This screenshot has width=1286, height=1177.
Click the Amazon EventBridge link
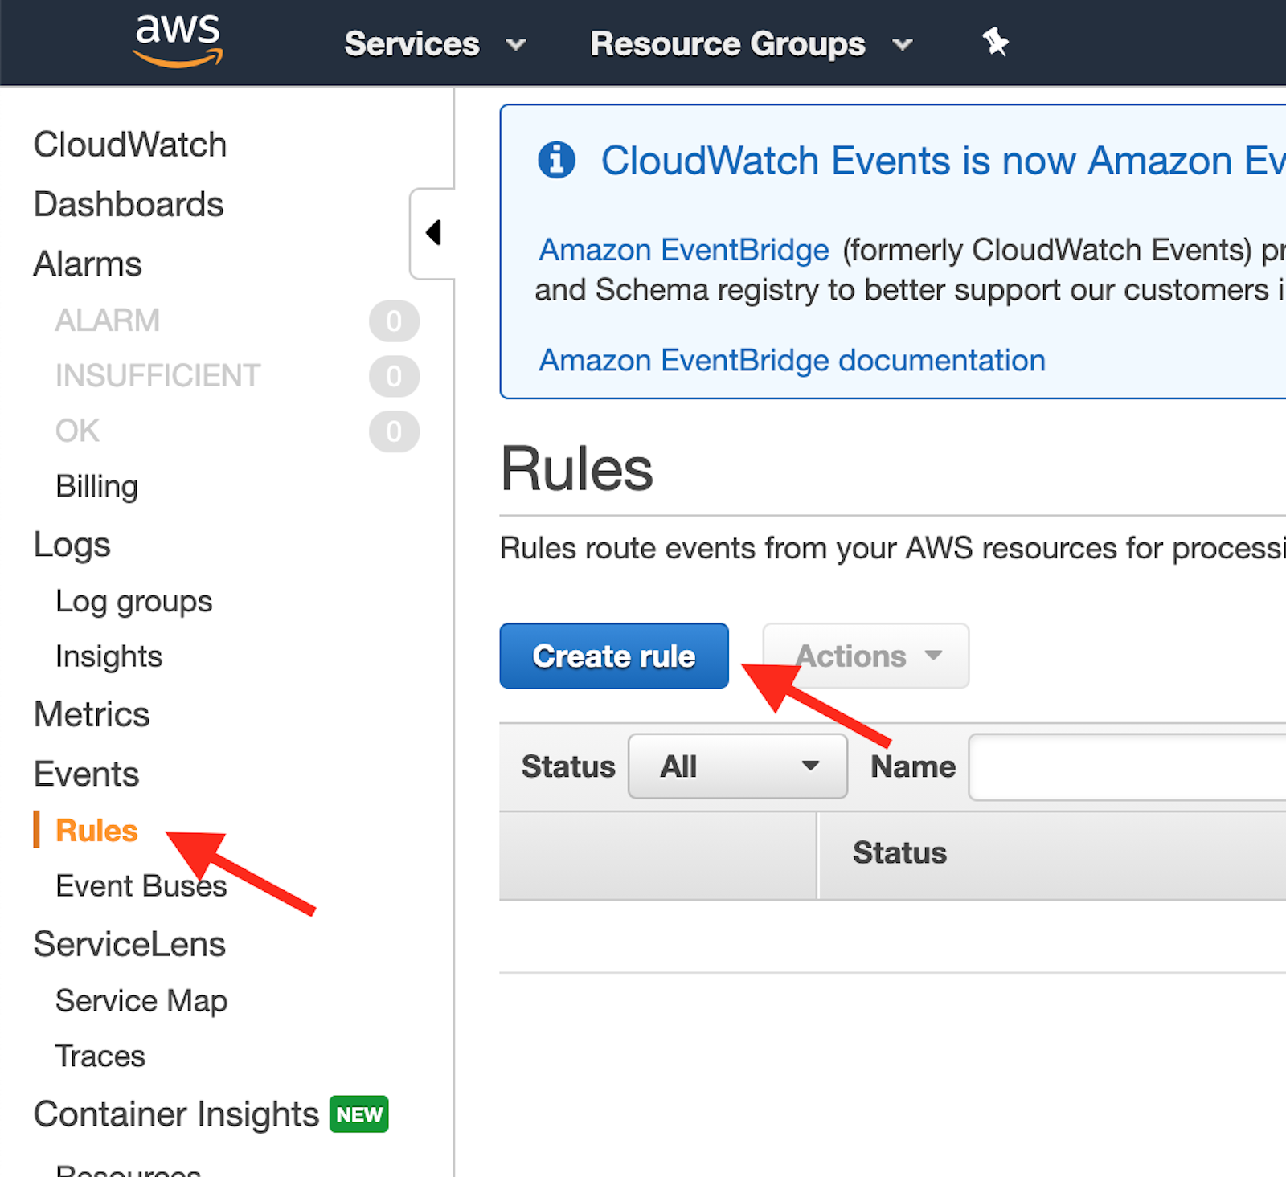[683, 250]
